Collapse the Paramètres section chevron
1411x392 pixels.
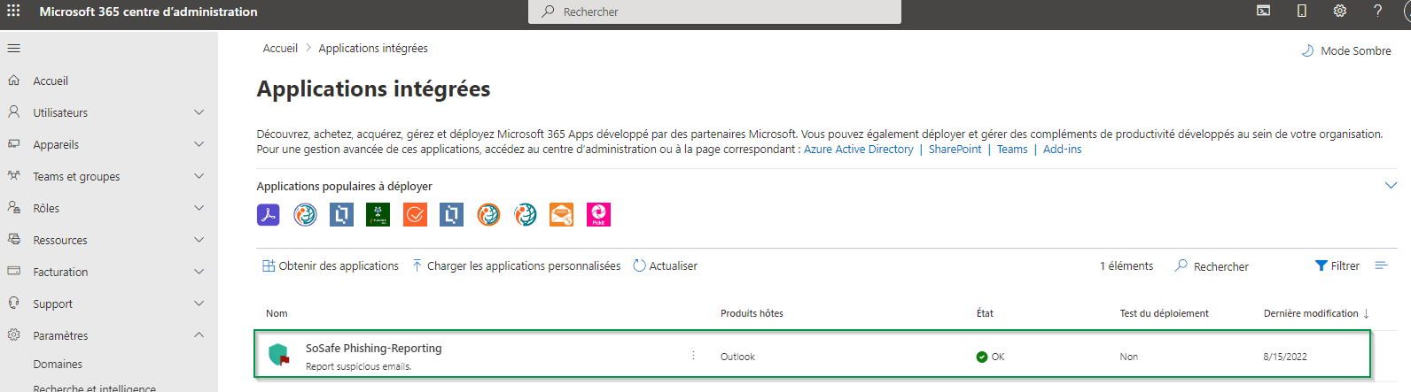tap(199, 335)
